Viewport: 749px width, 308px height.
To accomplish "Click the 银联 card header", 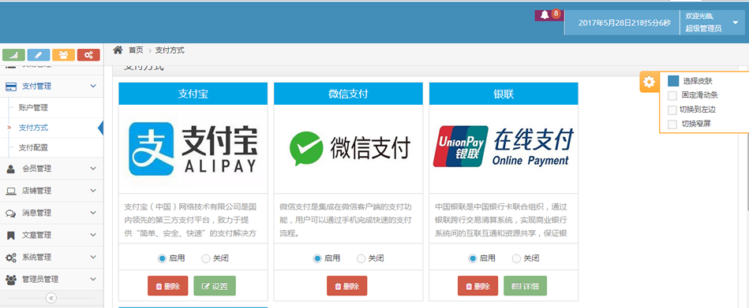I will [504, 94].
